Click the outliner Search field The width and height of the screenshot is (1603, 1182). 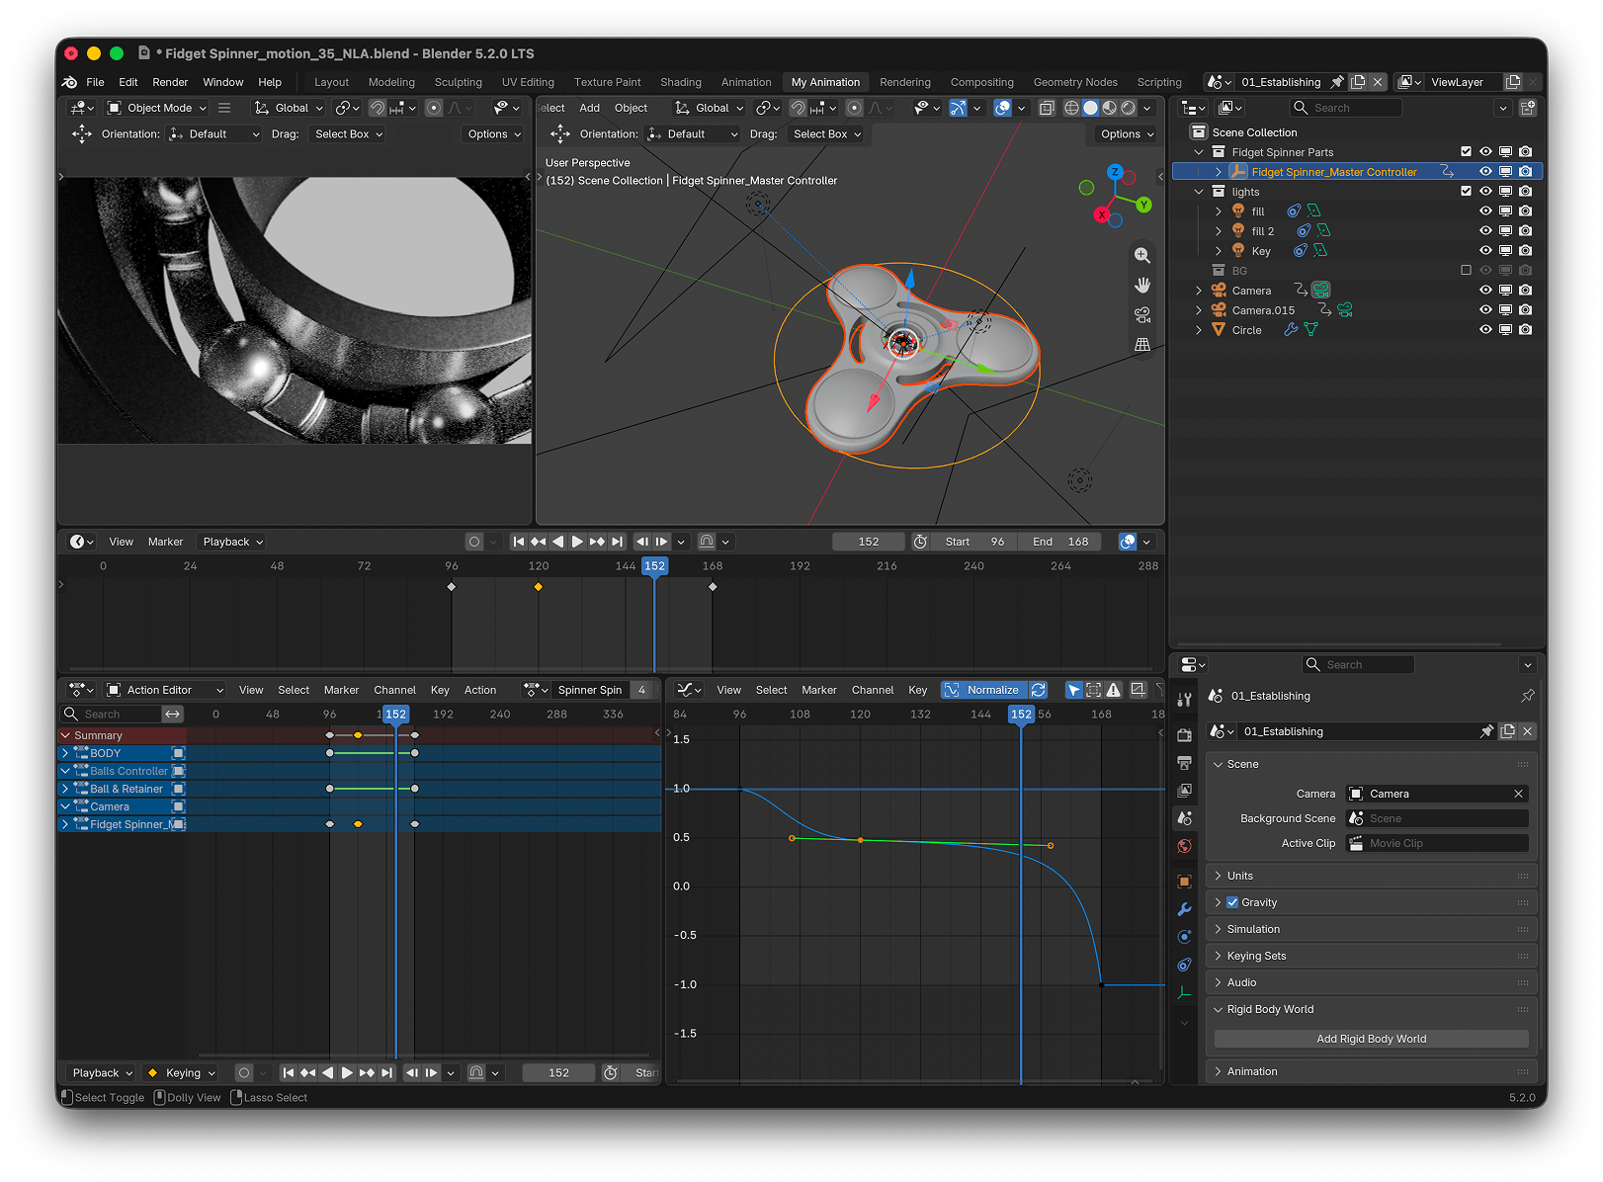(x=1346, y=108)
